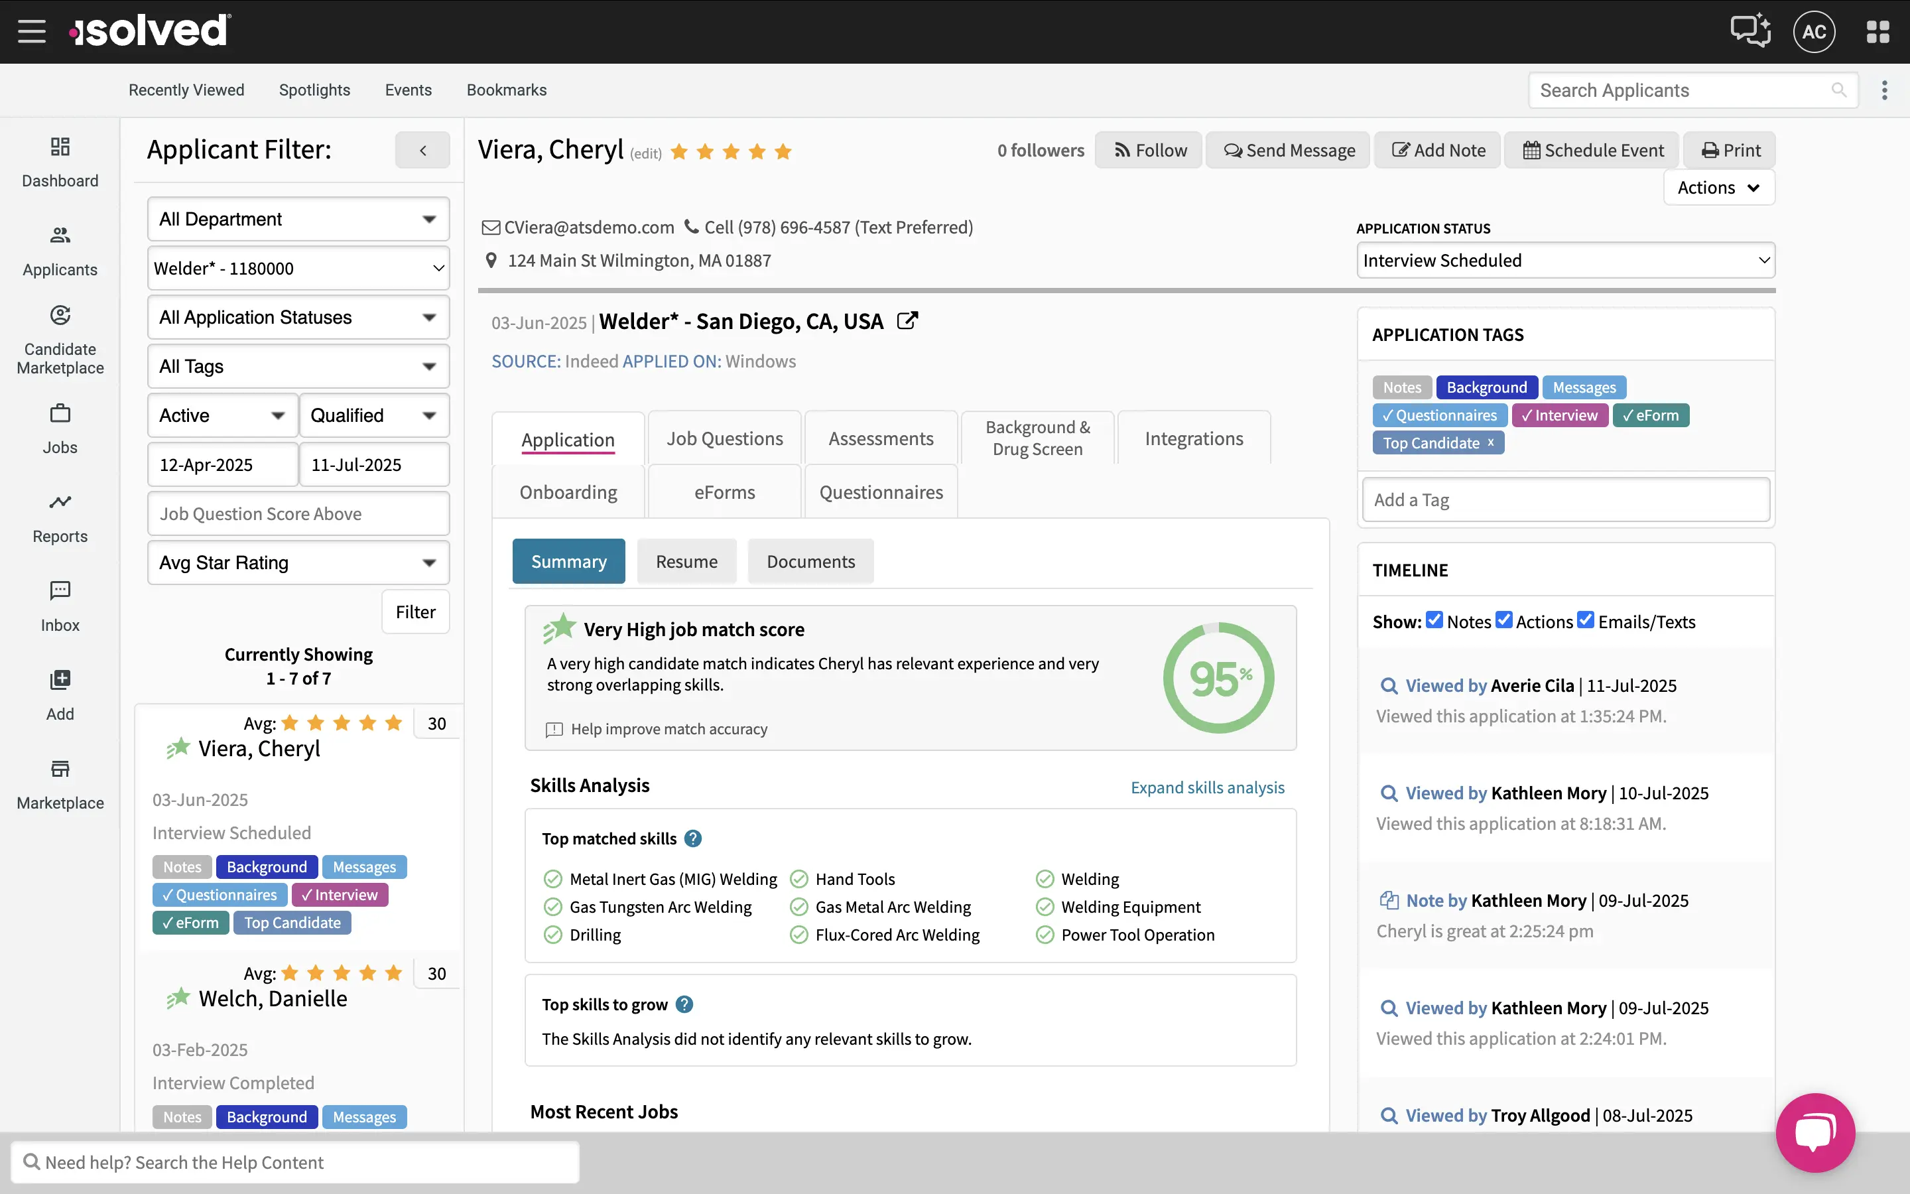Click the apps grid icon top right
1910x1194 pixels.
click(x=1878, y=32)
